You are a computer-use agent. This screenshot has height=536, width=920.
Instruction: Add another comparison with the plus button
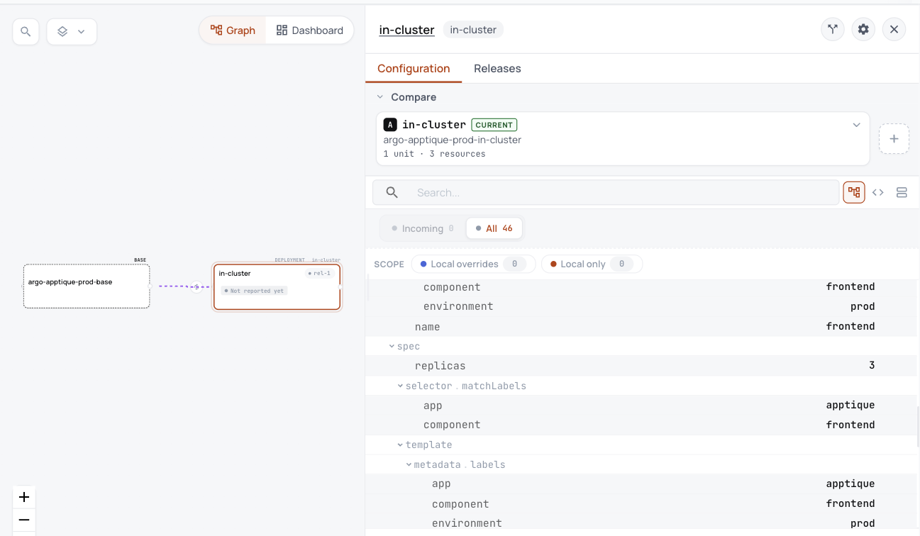[894, 139]
